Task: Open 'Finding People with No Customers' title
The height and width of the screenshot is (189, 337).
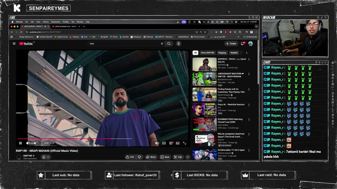Action: tap(231, 91)
